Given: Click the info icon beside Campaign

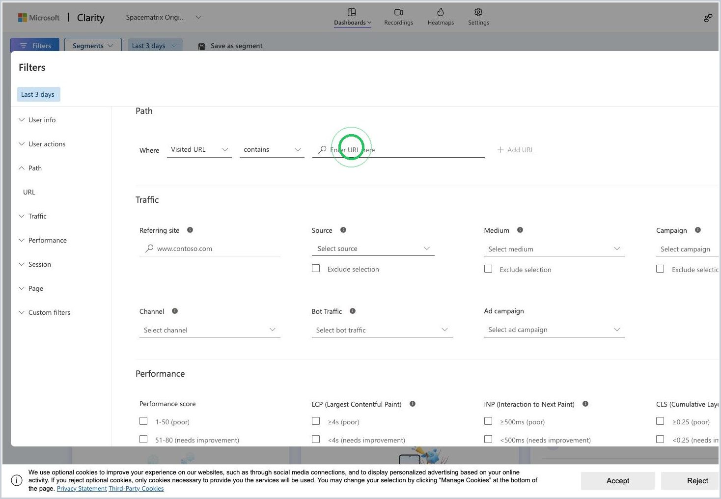Looking at the screenshot, I should coord(698,230).
